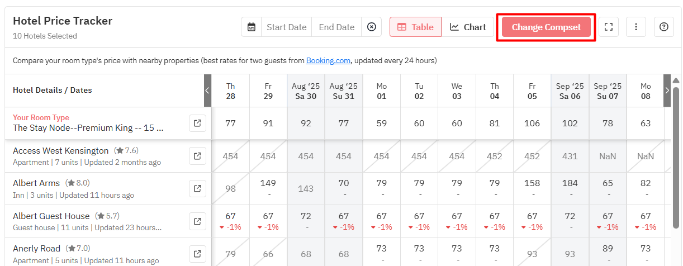Image resolution: width=683 pixels, height=266 pixels.
Task: Click the Change Compset button
Action: [x=546, y=27]
